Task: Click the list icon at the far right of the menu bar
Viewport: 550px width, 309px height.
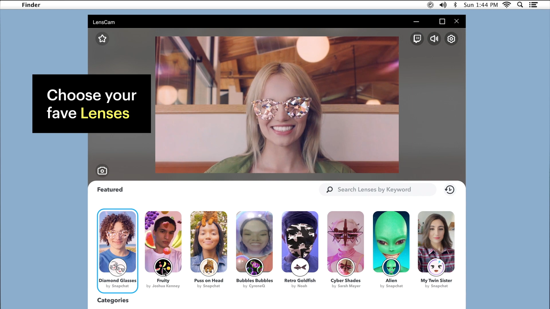Action: pyautogui.click(x=533, y=4)
